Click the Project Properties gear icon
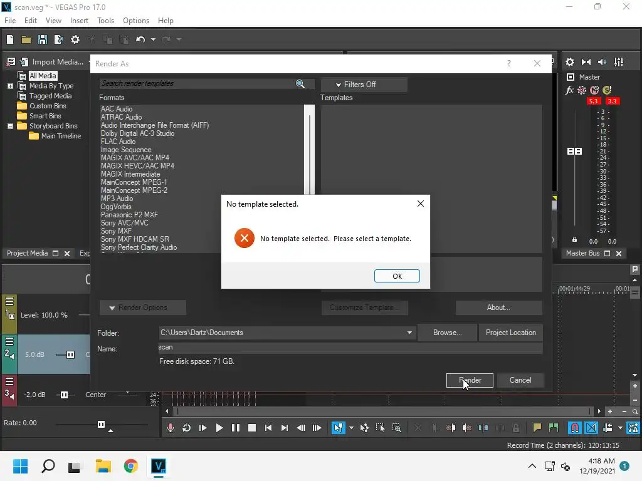The image size is (642, 481). coord(75,39)
